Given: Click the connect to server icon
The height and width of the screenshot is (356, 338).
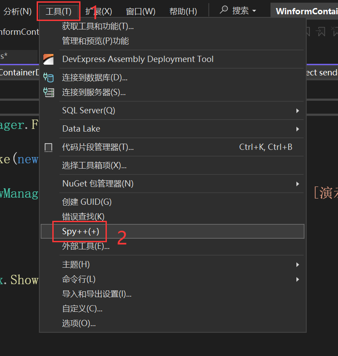Looking at the screenshot, I should click(48, 92).
